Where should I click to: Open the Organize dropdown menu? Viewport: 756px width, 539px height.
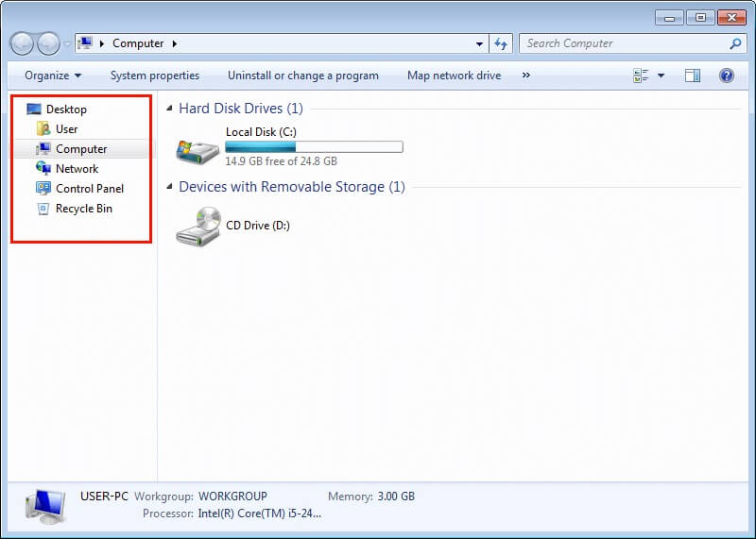pyautogui.click(x=53, y=76)
